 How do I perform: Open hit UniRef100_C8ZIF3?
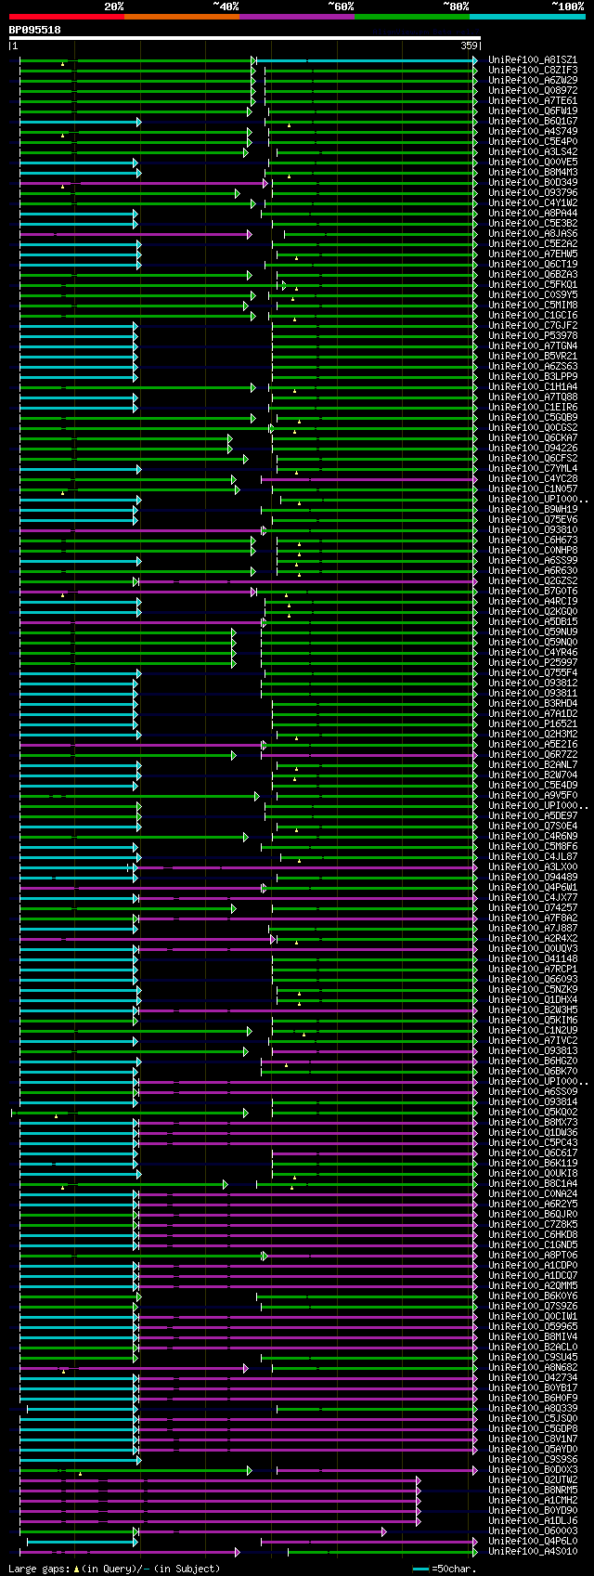click(x=533, y=70)
